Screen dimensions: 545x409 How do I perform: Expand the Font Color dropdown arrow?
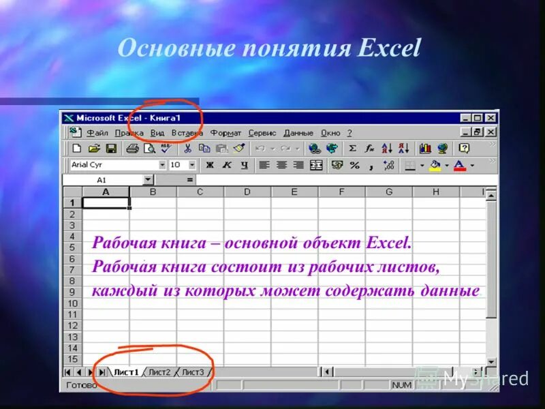pyautogui.click(x=472, y=165)
